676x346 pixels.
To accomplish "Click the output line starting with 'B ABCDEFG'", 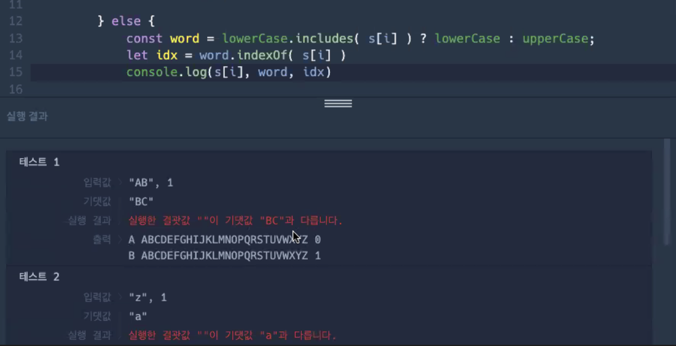I will point(224,256).
